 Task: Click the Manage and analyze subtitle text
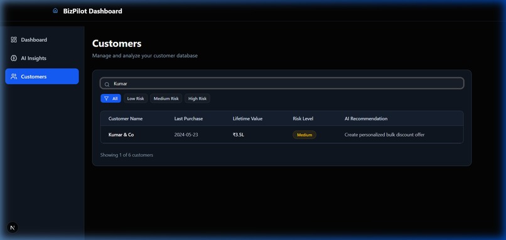click(x=145, y=56)
